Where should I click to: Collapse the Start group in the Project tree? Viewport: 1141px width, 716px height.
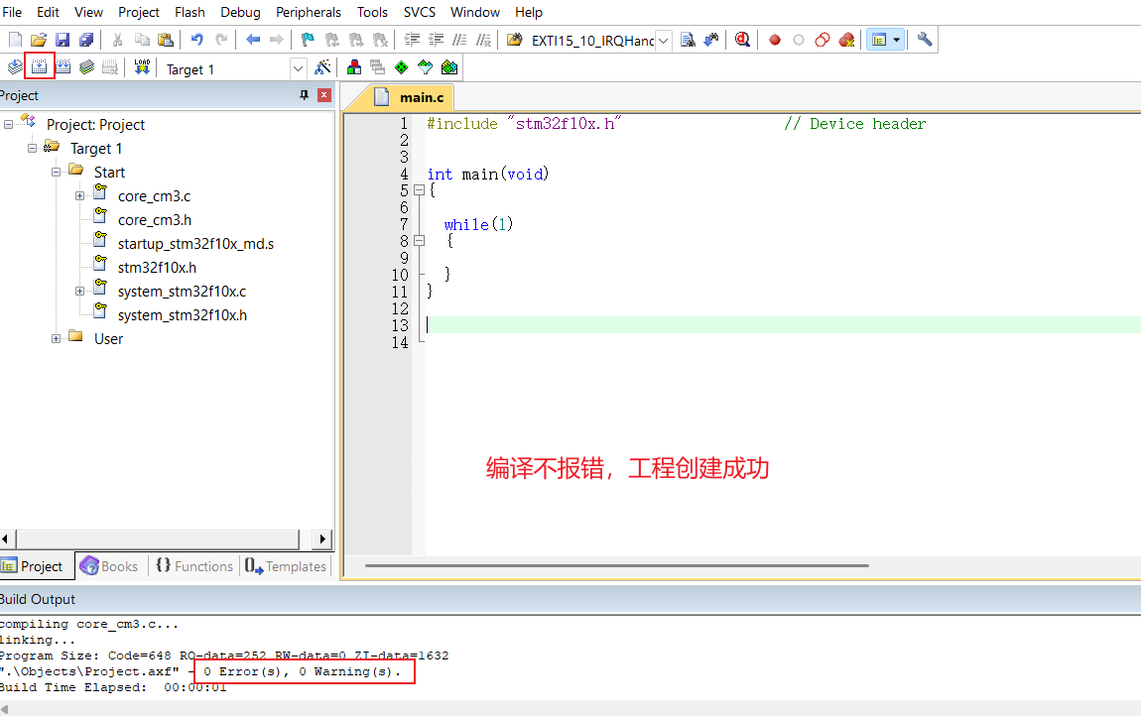[x=56, y=172]
